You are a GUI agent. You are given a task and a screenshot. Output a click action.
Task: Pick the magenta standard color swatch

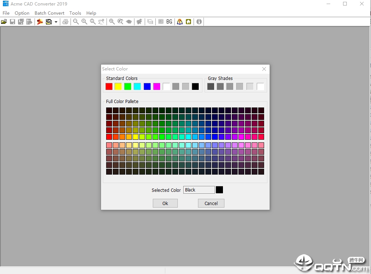click(x=156, y=87)
